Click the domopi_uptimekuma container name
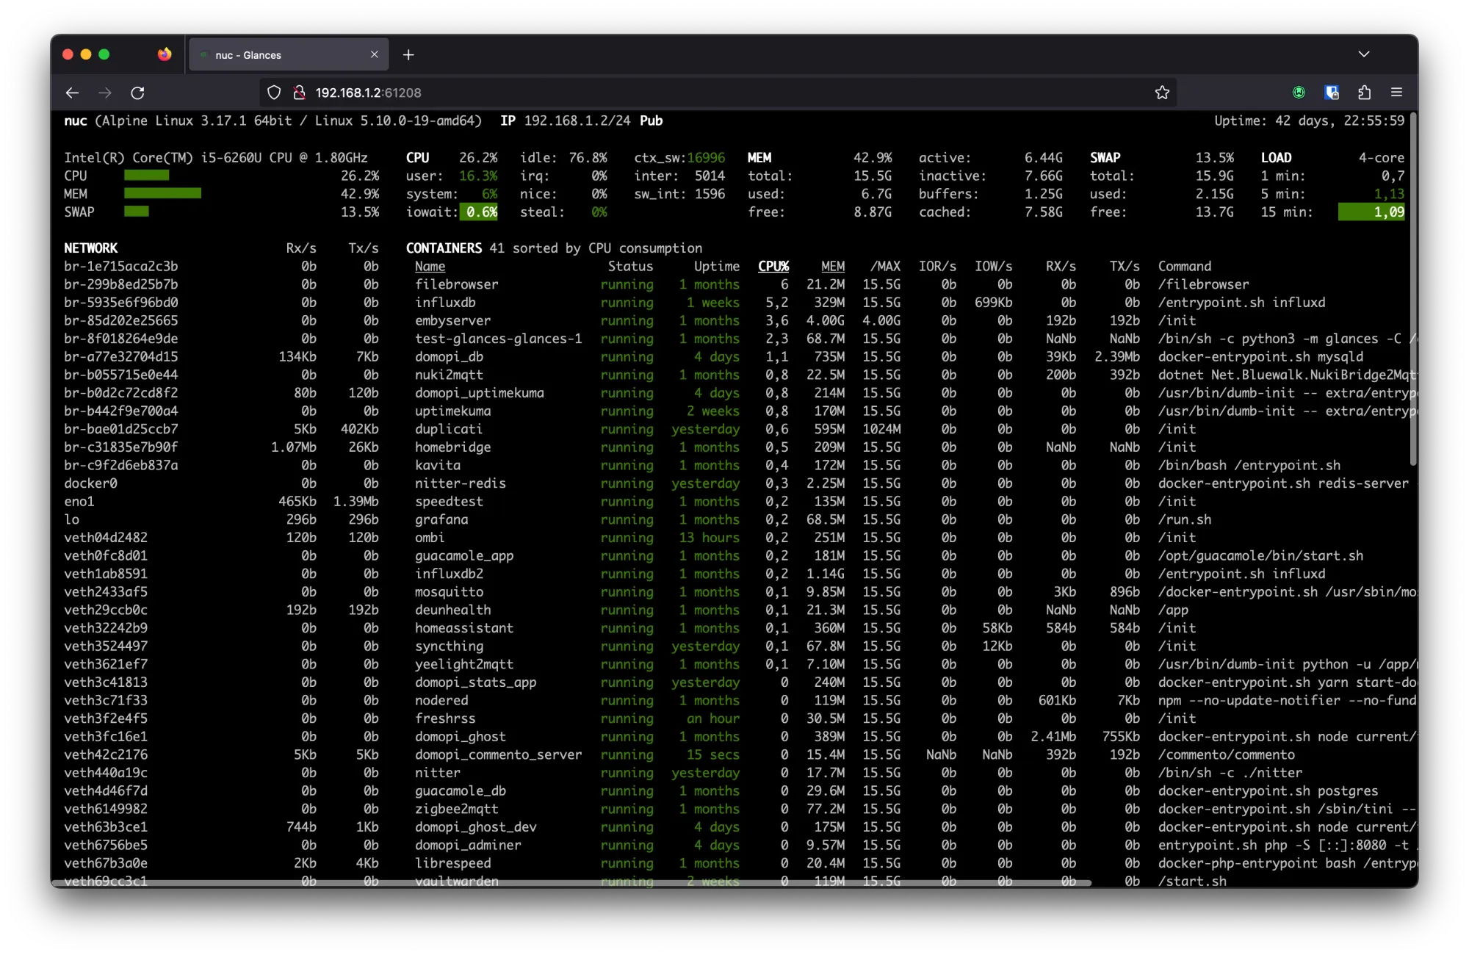Viewport: 1469px width, 955px height. tap(479, 393)
